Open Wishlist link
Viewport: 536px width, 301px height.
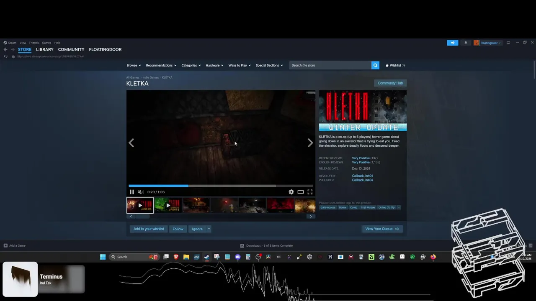395,65
